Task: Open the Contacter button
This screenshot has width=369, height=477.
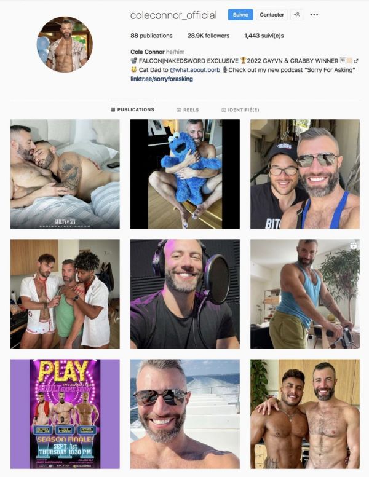Action: pos(272,15)
